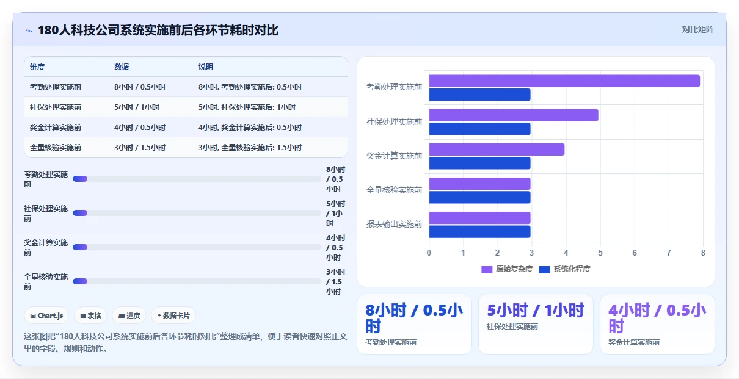
Task: Click the 数据 column header
Action: pyautogui.click(x=122, y=67)
